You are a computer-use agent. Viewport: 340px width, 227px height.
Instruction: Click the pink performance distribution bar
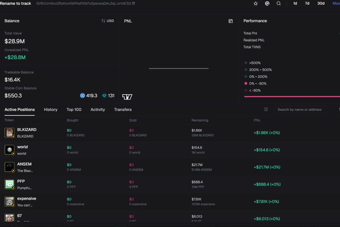tap(292, 97)
